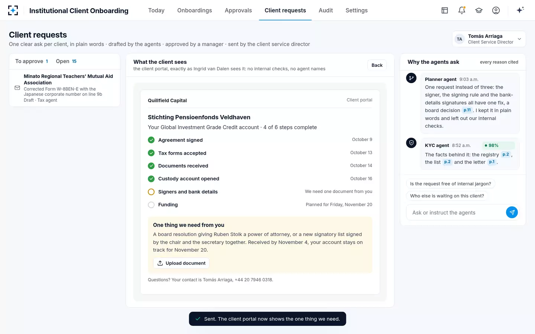The width and height of the screenshot is (535, 334).
Task: Click the green check beside Documents received
Action: pyautogui.click(x=151, y=166)
